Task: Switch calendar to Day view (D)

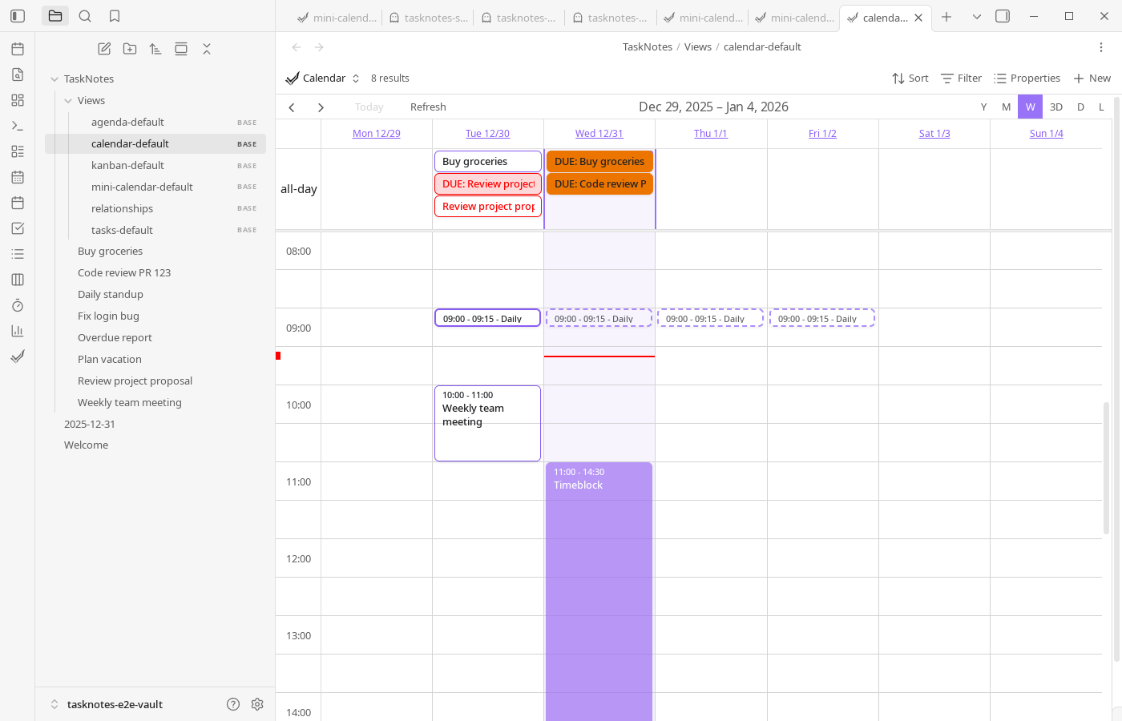Action: [1080, 107]
